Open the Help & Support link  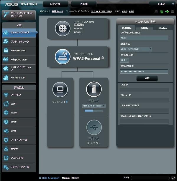coord(51,178)
